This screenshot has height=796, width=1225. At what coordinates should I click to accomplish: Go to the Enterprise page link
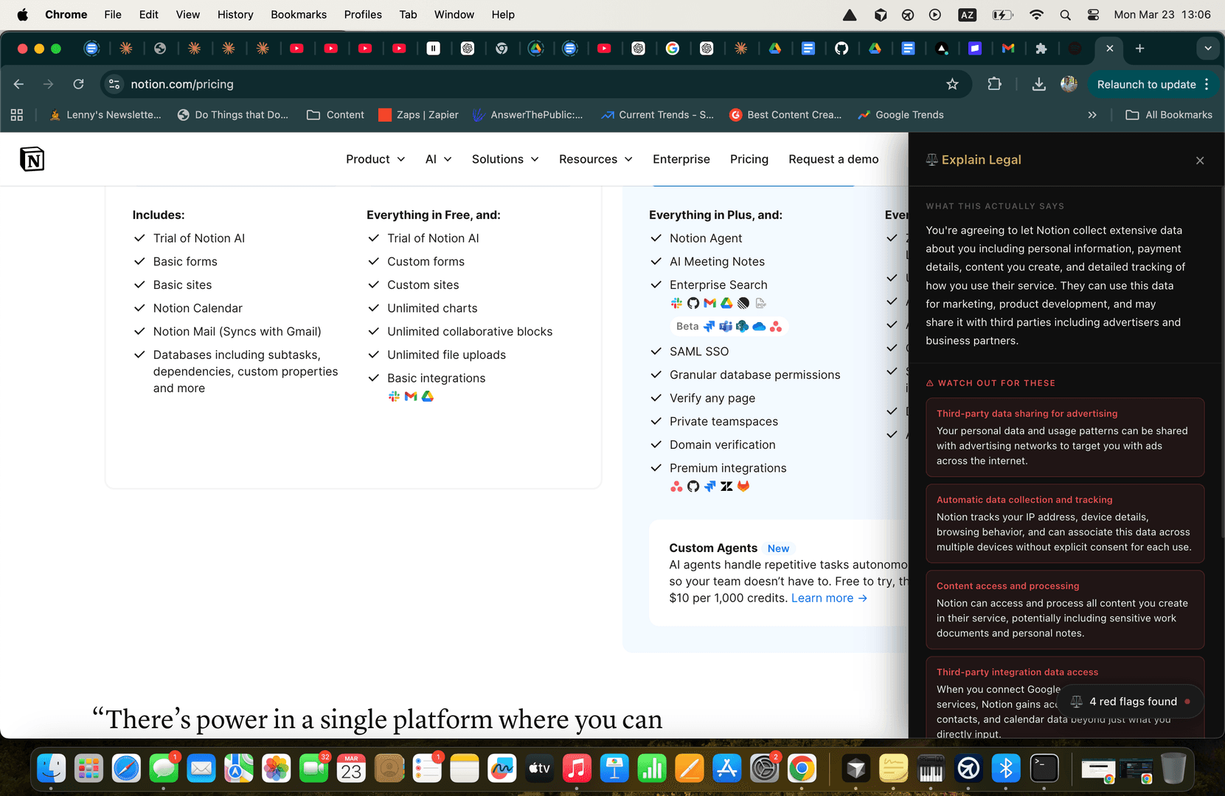click(681, 159)
